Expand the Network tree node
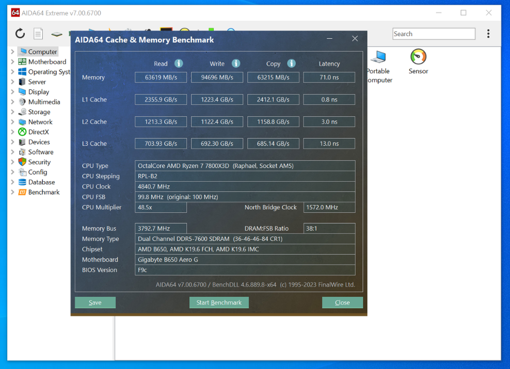The width and height of the screenshot is (510, 369). [x=12, y=122]
